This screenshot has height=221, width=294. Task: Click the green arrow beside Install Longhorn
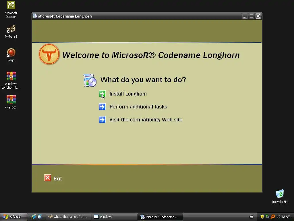point(102,94)
